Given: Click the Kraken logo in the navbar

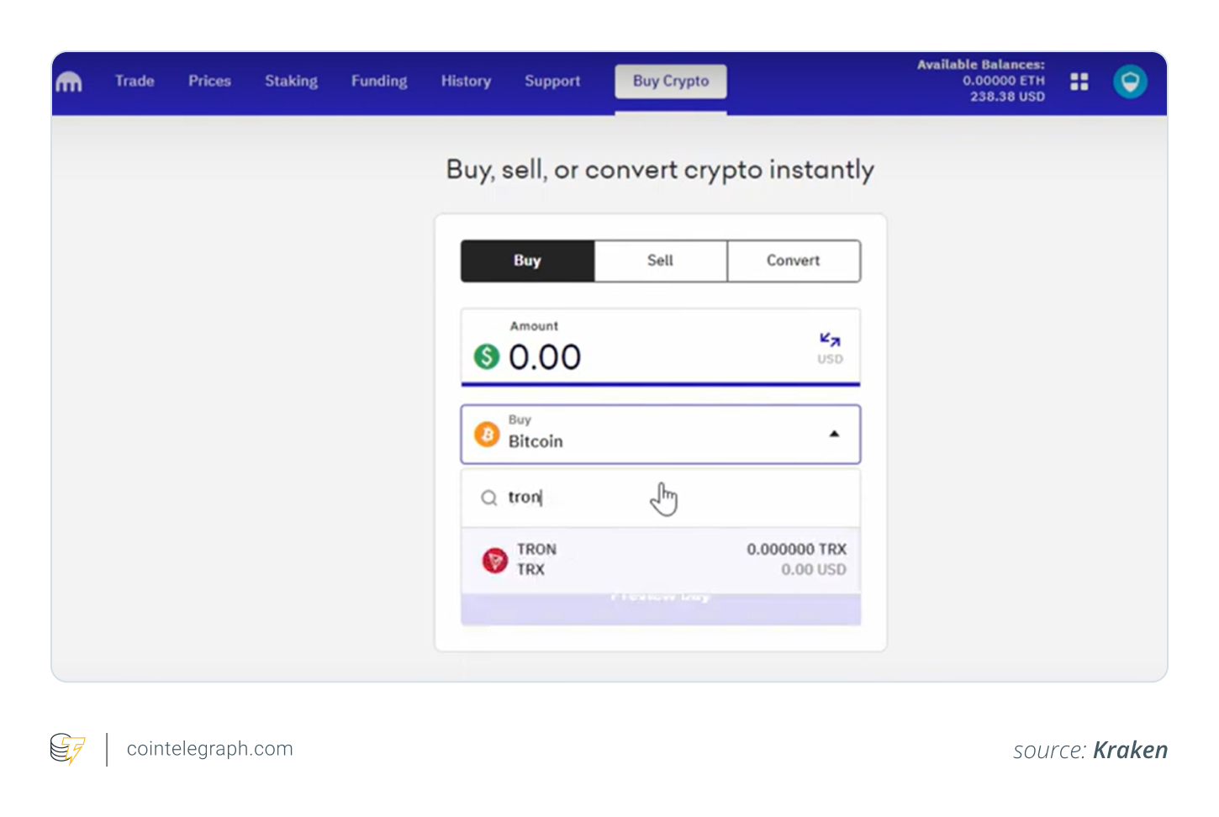Looking at the screenshot, I should coord(69,82).
